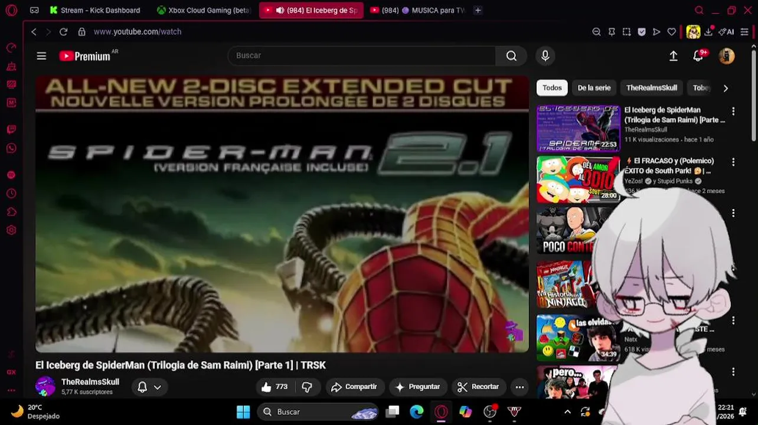Open the GX Corner icon at sidebar bottom
758x425 pixels.
pyautogui.click(x=11, y=372)
